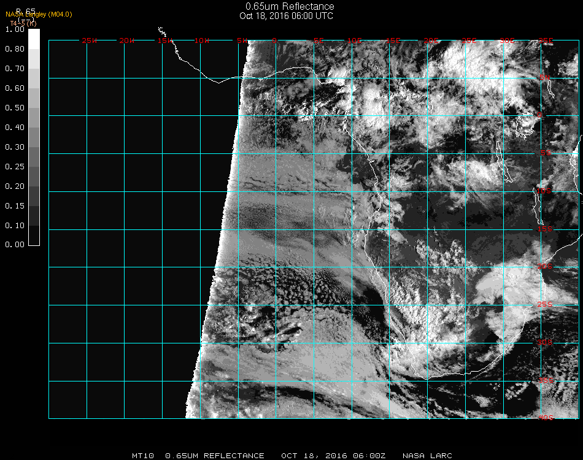Click the 15W longitude label
The height and width of the screenshot is (460, 583).
pyautogui.click(x=165, y=40)
